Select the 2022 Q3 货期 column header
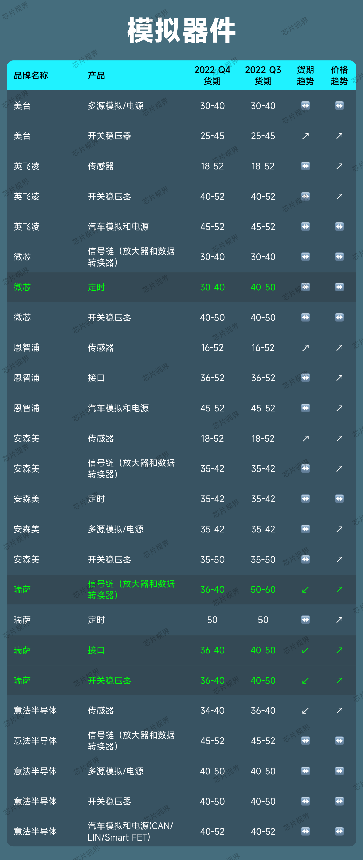Viewport: 363px width, 860px height. 263,75
